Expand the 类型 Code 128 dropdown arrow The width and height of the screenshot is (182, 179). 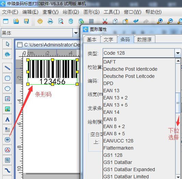(178, 53)
